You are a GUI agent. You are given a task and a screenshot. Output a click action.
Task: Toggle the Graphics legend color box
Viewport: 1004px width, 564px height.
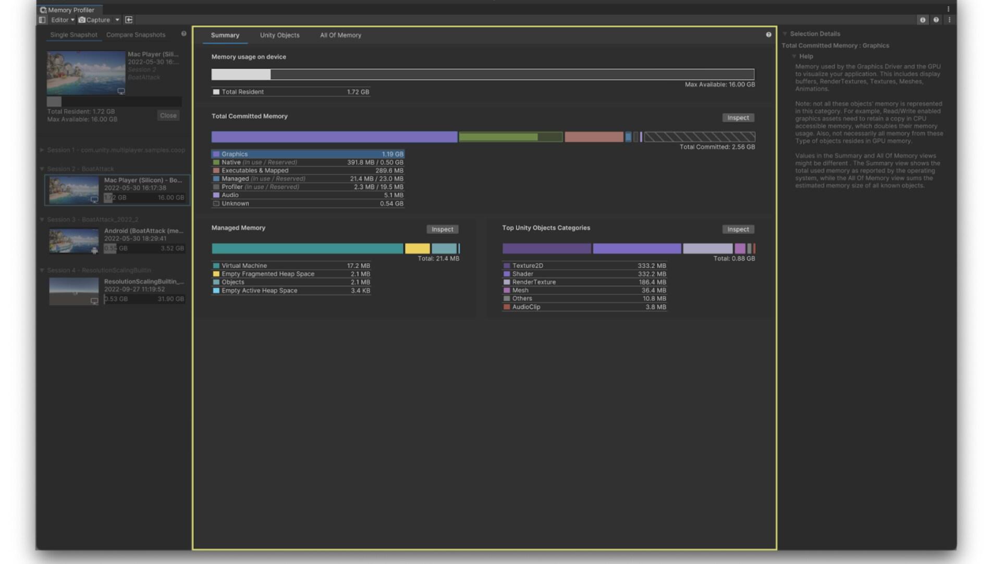(x=216, y=154)
